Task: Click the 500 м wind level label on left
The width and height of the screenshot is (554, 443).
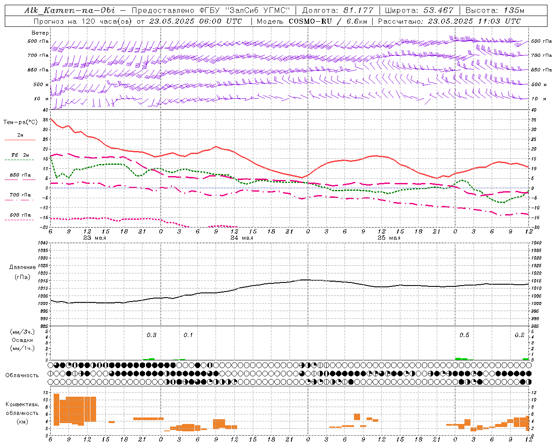Action: click(41, 84)
